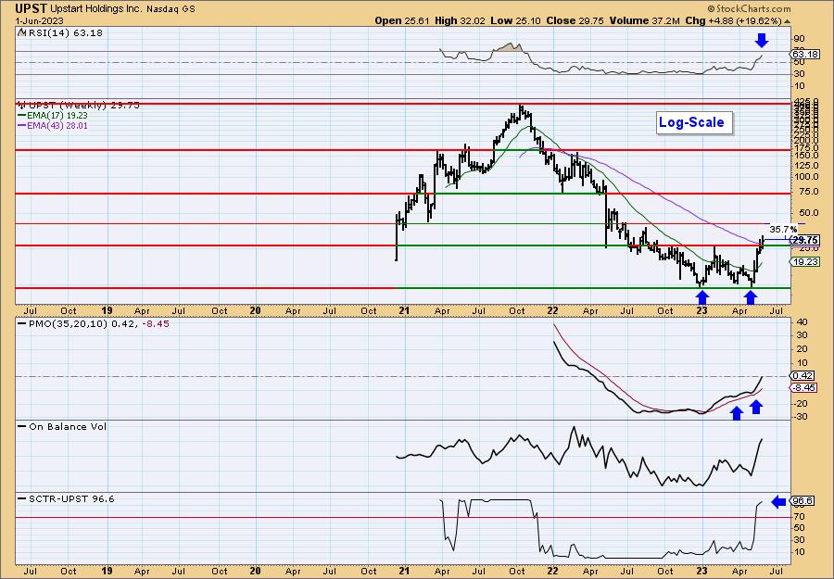Open the StockCharts.com copyright link

click(749, 8)
